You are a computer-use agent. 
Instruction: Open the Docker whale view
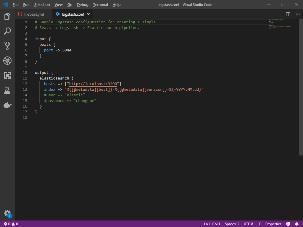tap(7, 105)
